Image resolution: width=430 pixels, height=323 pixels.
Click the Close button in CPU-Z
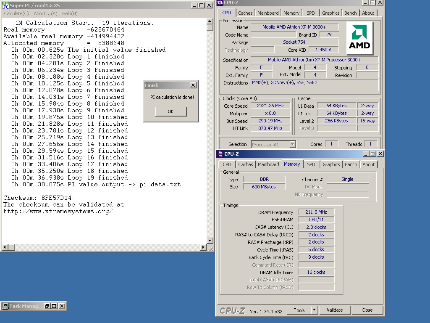point(367,310)
